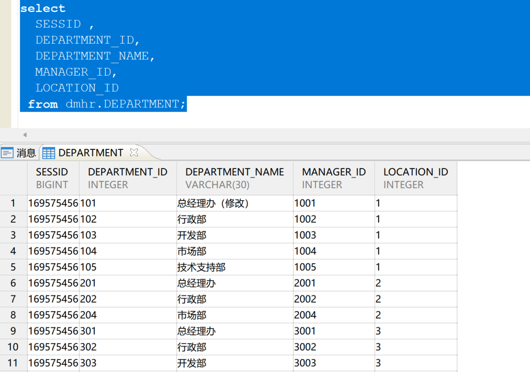Place cursor on dmhr.DEPARTMENT in the query
530x372 pixels.
tap(122, 104)
